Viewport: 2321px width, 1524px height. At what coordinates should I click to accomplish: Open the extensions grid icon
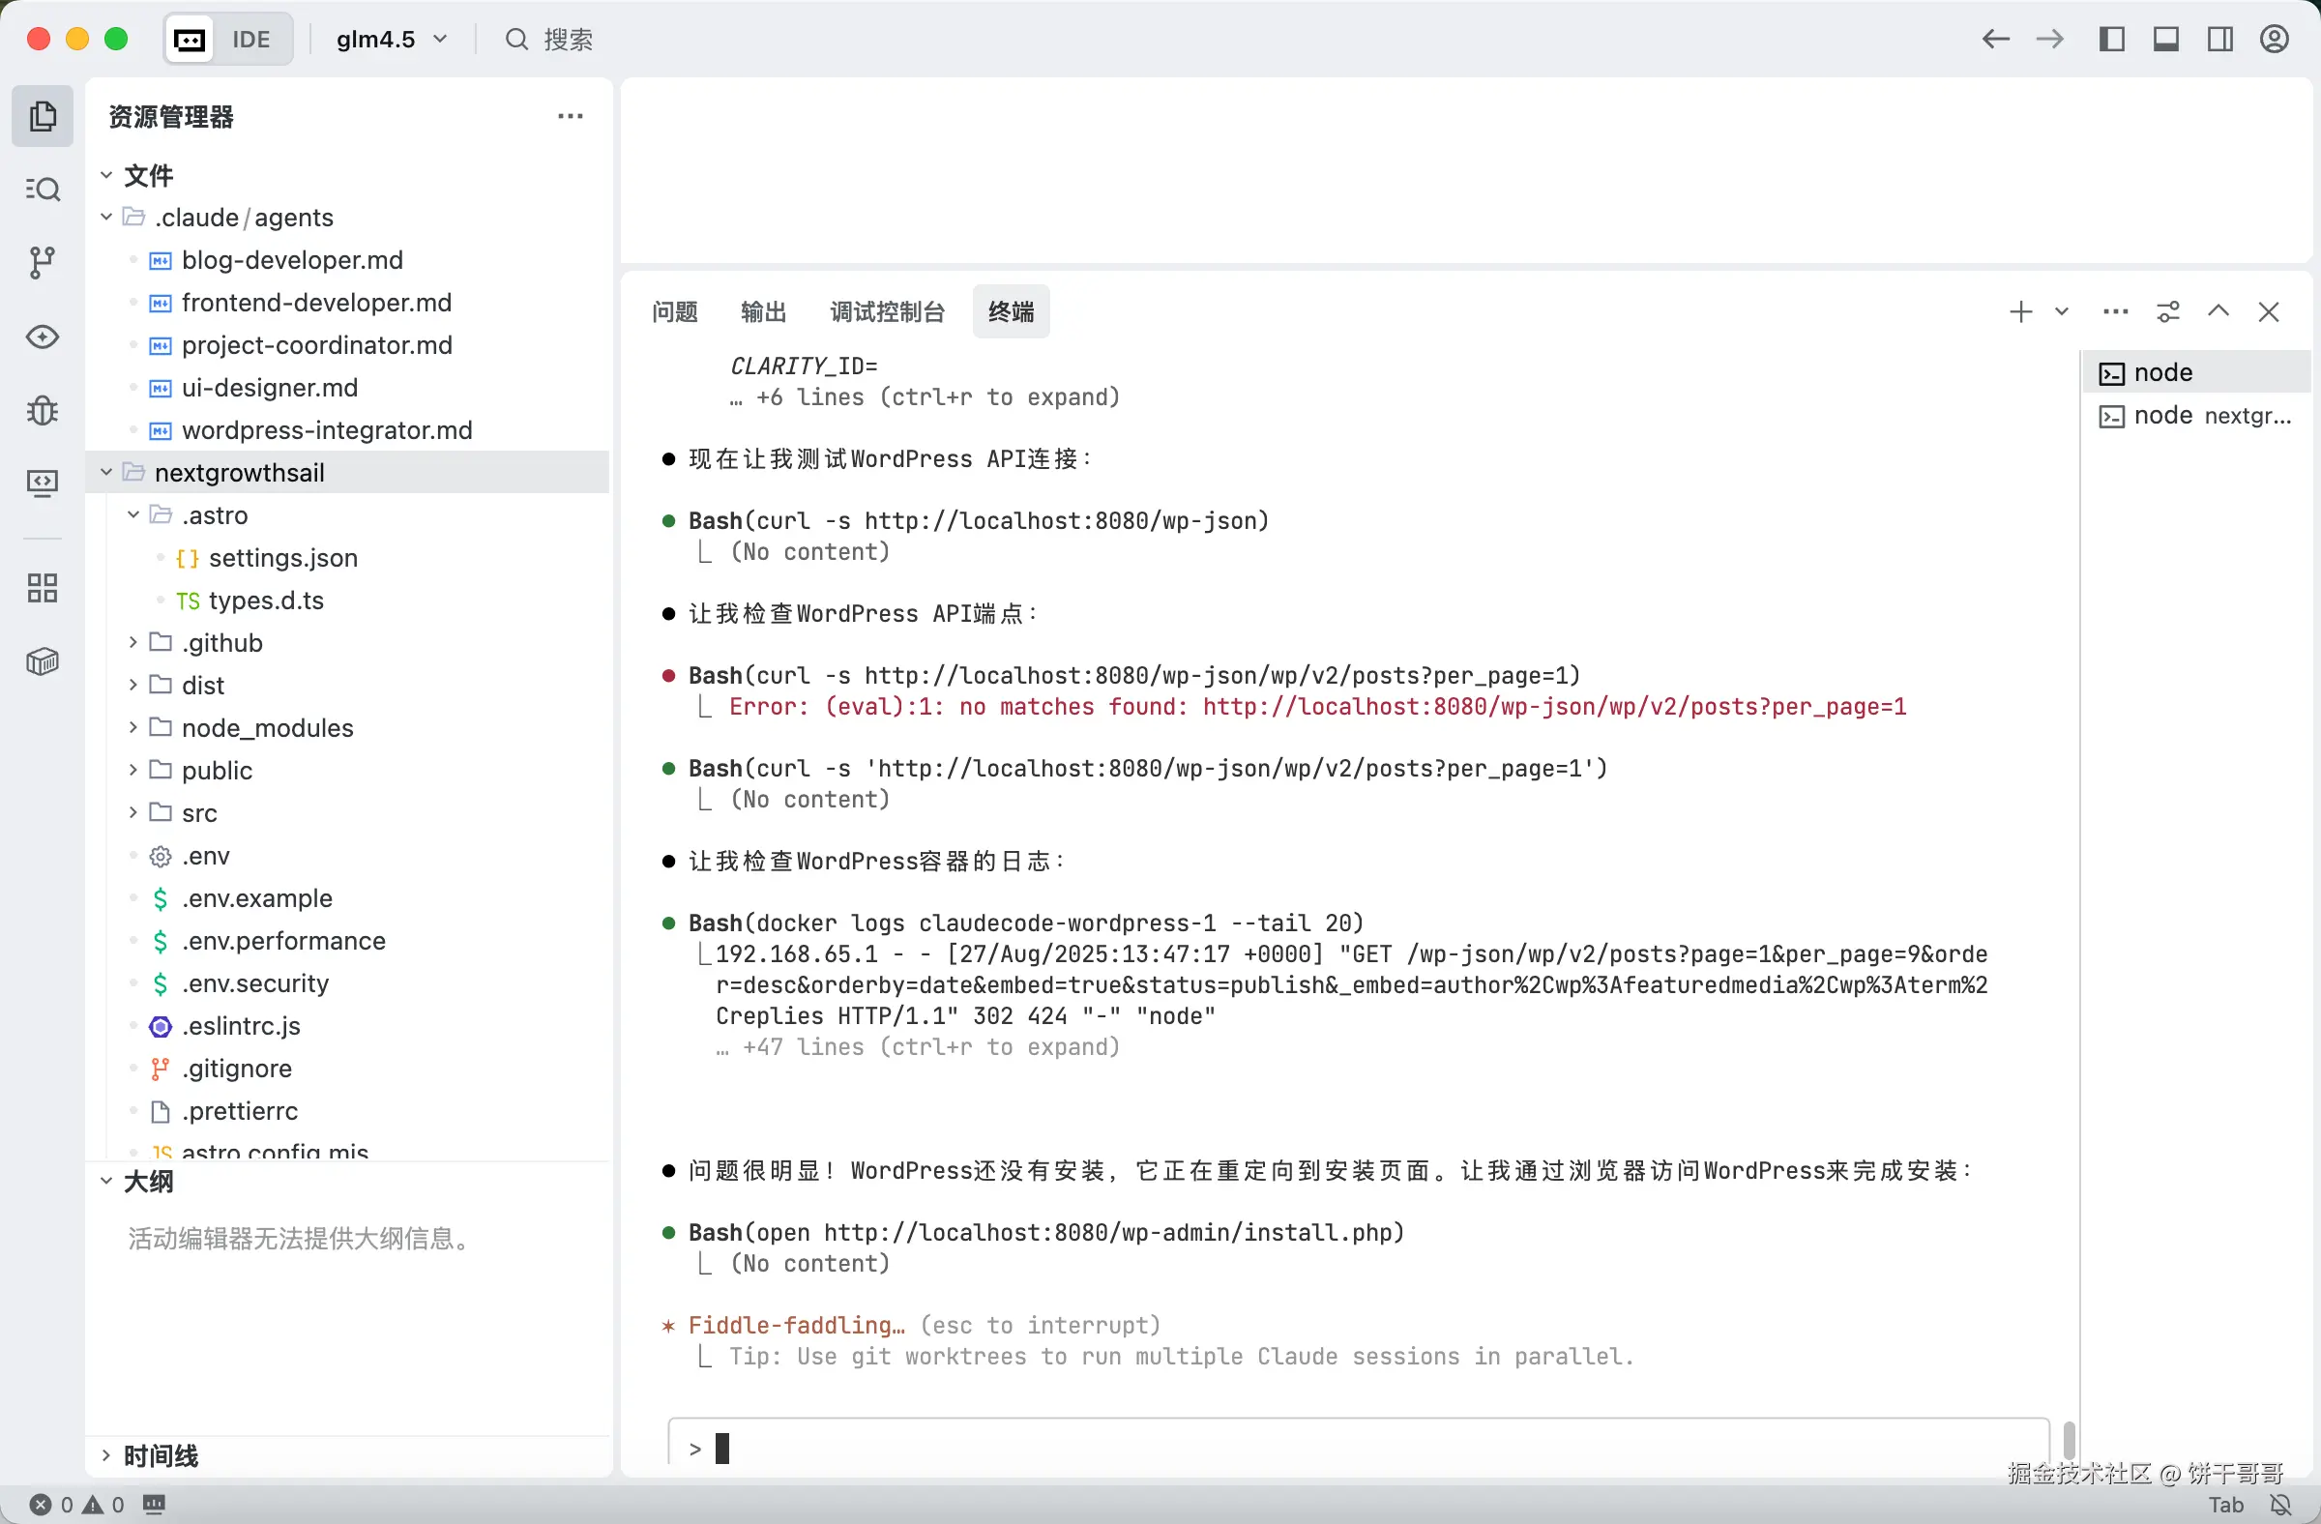pyautogui.click(x=42, y=588)
